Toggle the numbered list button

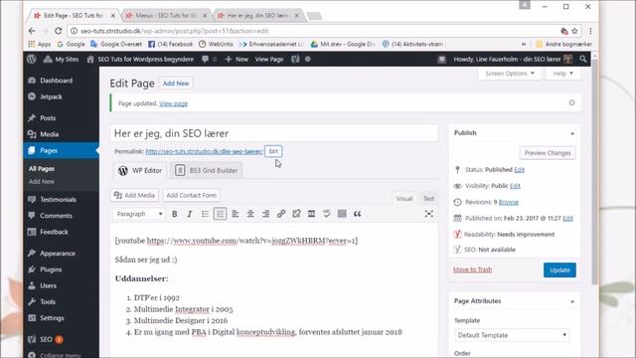click(x=220, y=214)
